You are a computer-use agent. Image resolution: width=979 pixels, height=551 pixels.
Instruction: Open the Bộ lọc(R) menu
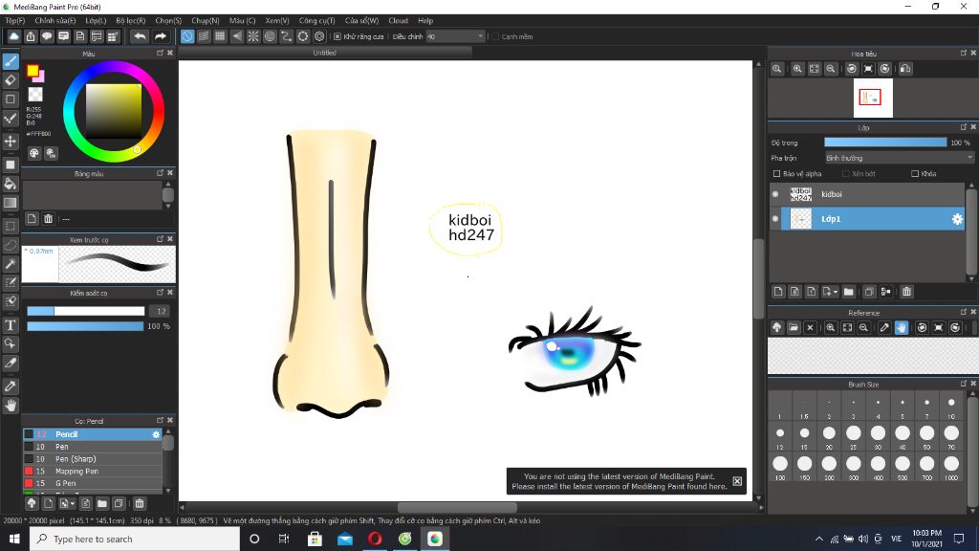(x=130, y=21)
